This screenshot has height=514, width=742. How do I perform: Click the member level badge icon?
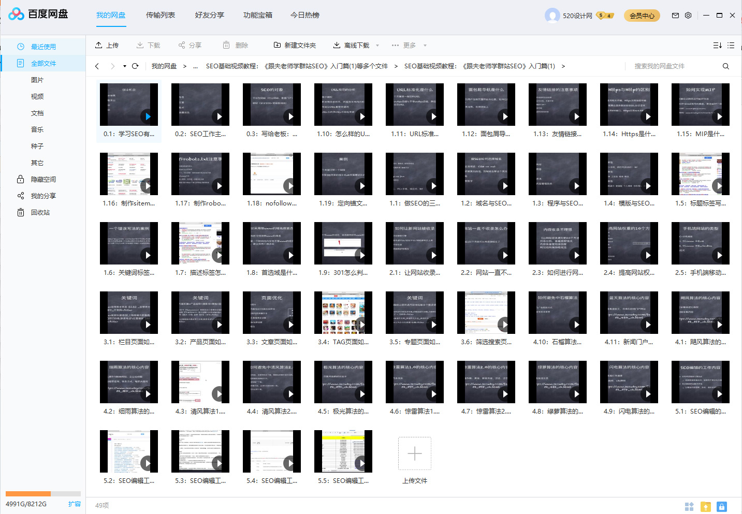click(x=605, y=16)
